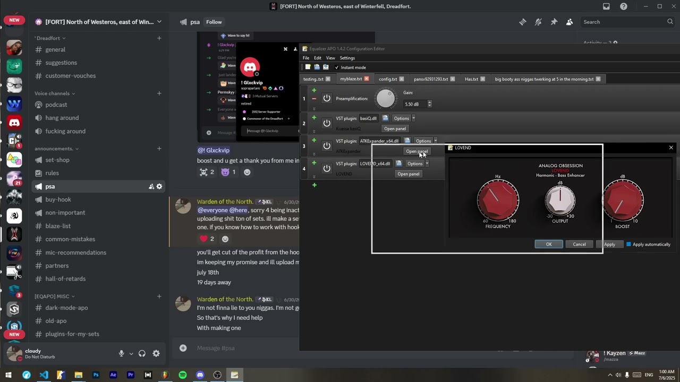Open Discord inbox icon in title bar

[x=606, y=6]
